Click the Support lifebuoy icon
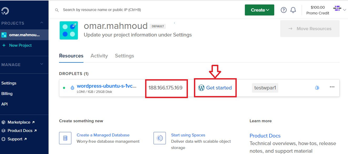The image size is (348, 154). click(x=3, y=139)
